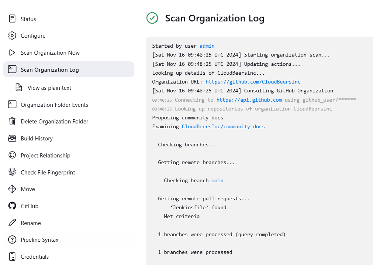Open the CloudBeersInc/community-docs repository link
This screenshot has width=373, height=265.
pyautogui.click(x=222, y=126)
